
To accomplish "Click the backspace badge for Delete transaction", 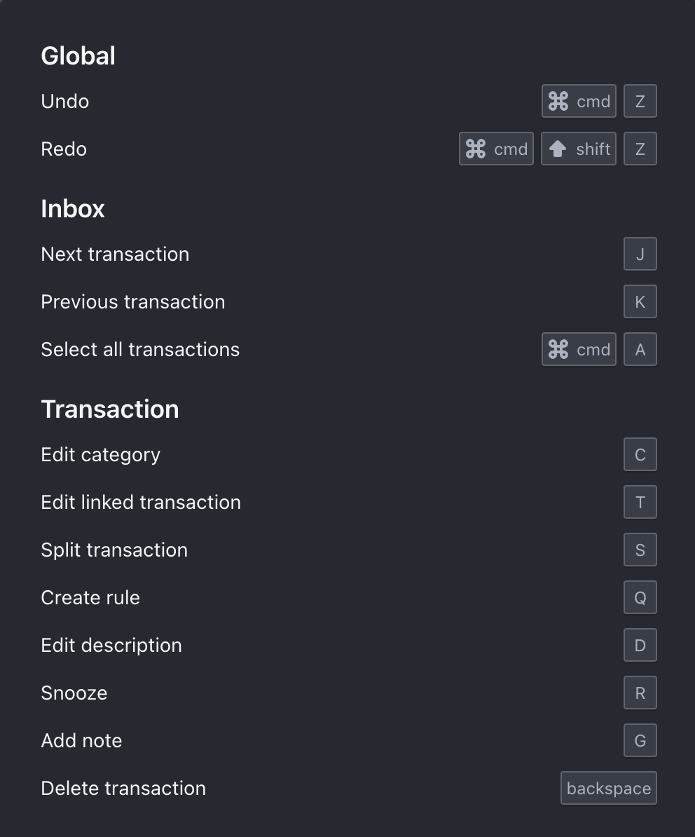I will tap(608, 788).
